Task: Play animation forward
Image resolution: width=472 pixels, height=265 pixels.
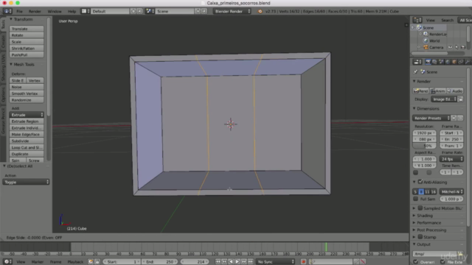Action: (x=237, y=262)
